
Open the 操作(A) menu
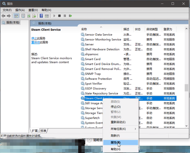[20, 10]
